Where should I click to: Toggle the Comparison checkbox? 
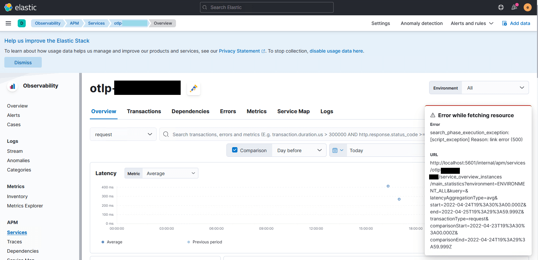[x=235, y=150]
